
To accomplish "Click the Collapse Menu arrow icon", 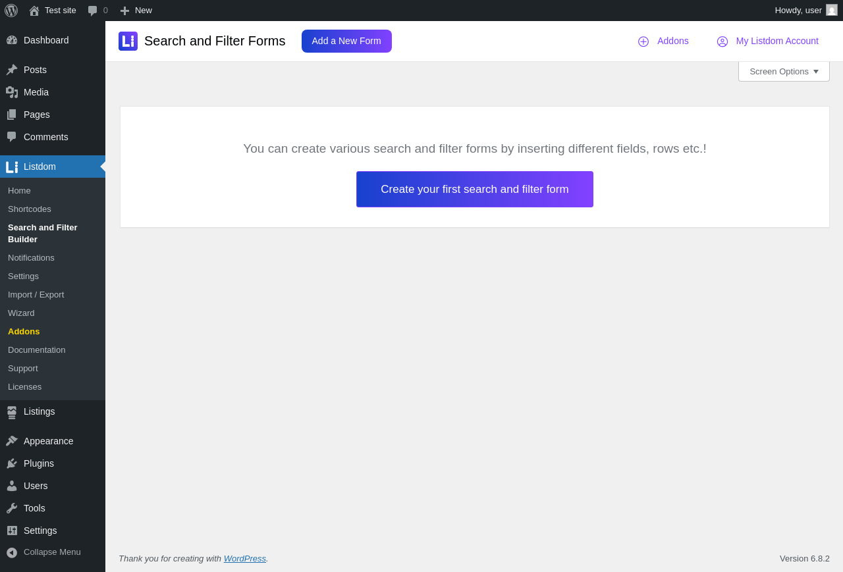I will pyautogui.click(x=12, y=552).
